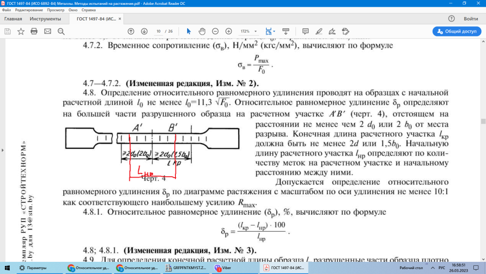Zoom out with the minus button

215,31
